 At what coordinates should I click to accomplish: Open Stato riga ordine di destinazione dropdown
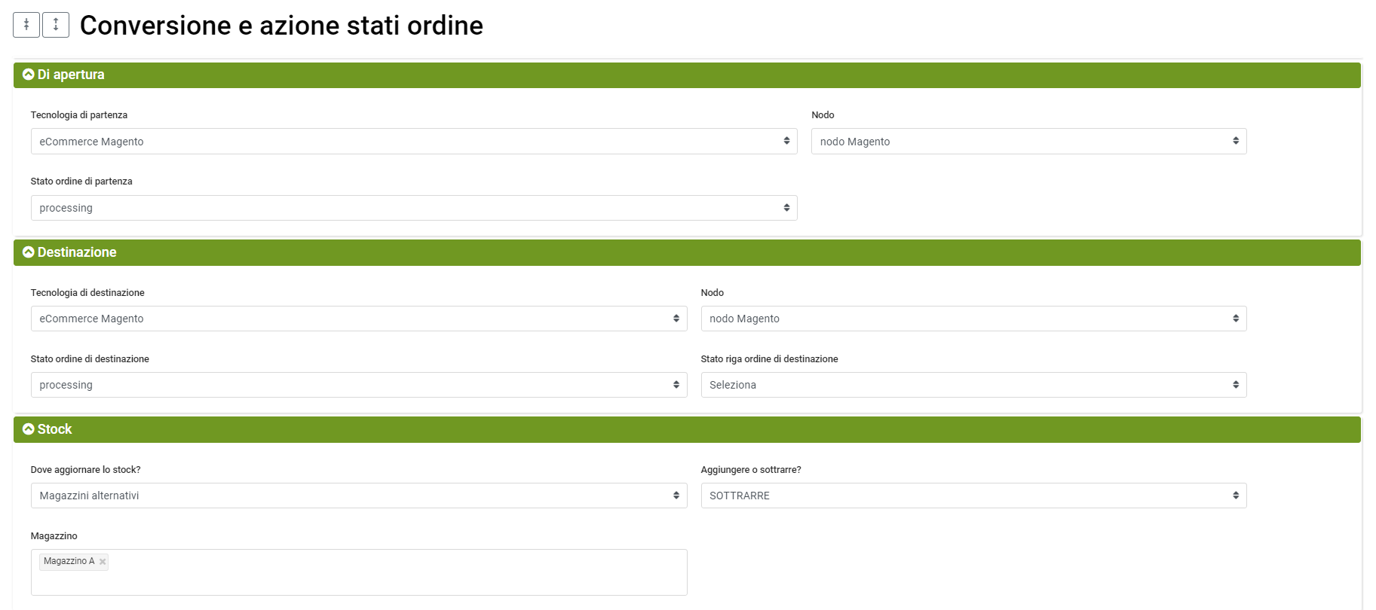click(x=973, y=385)
